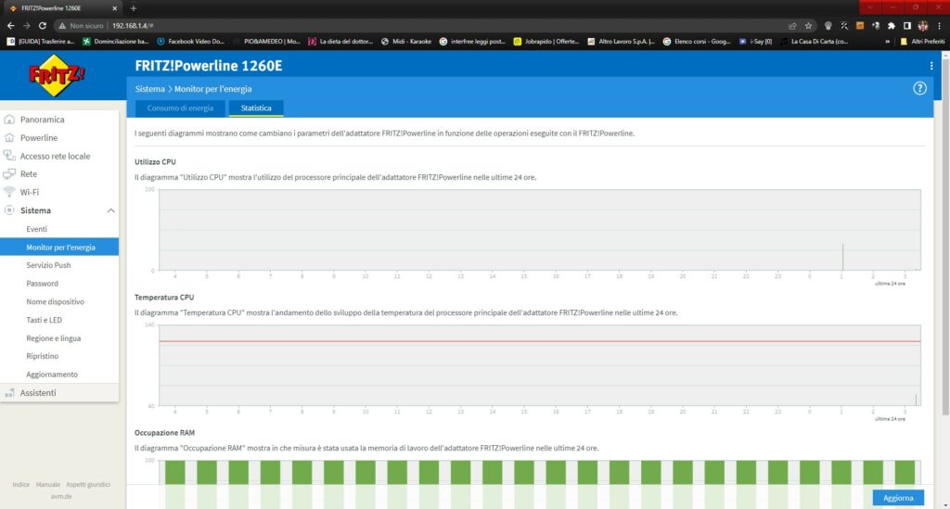Image resolution: width=950 pixels, height=509 pixels.
Task: Close the FRITZ!Powerline 1260E tab
Action: point(114,8)
